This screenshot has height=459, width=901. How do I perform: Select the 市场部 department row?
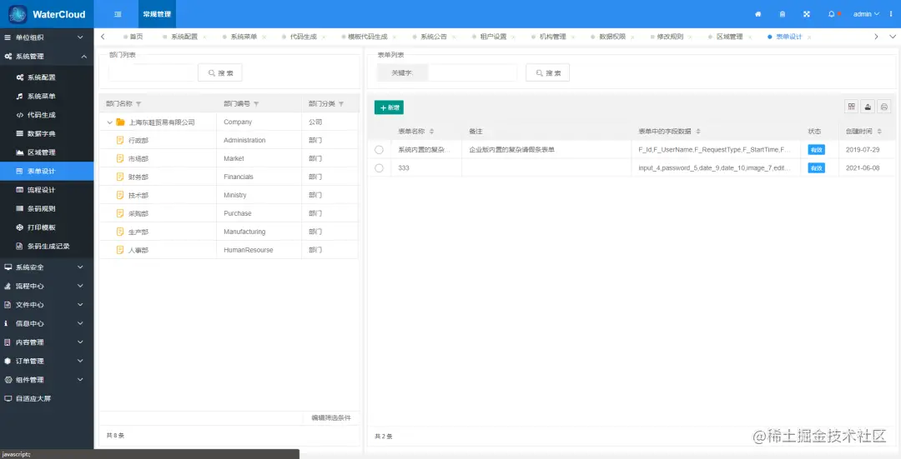pyautogui.click(x=229, y=158)
